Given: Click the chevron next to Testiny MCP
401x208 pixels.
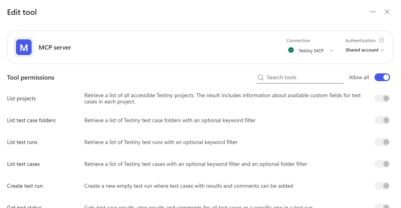Looking at the screenshot, I should click(x=332, y=50).
